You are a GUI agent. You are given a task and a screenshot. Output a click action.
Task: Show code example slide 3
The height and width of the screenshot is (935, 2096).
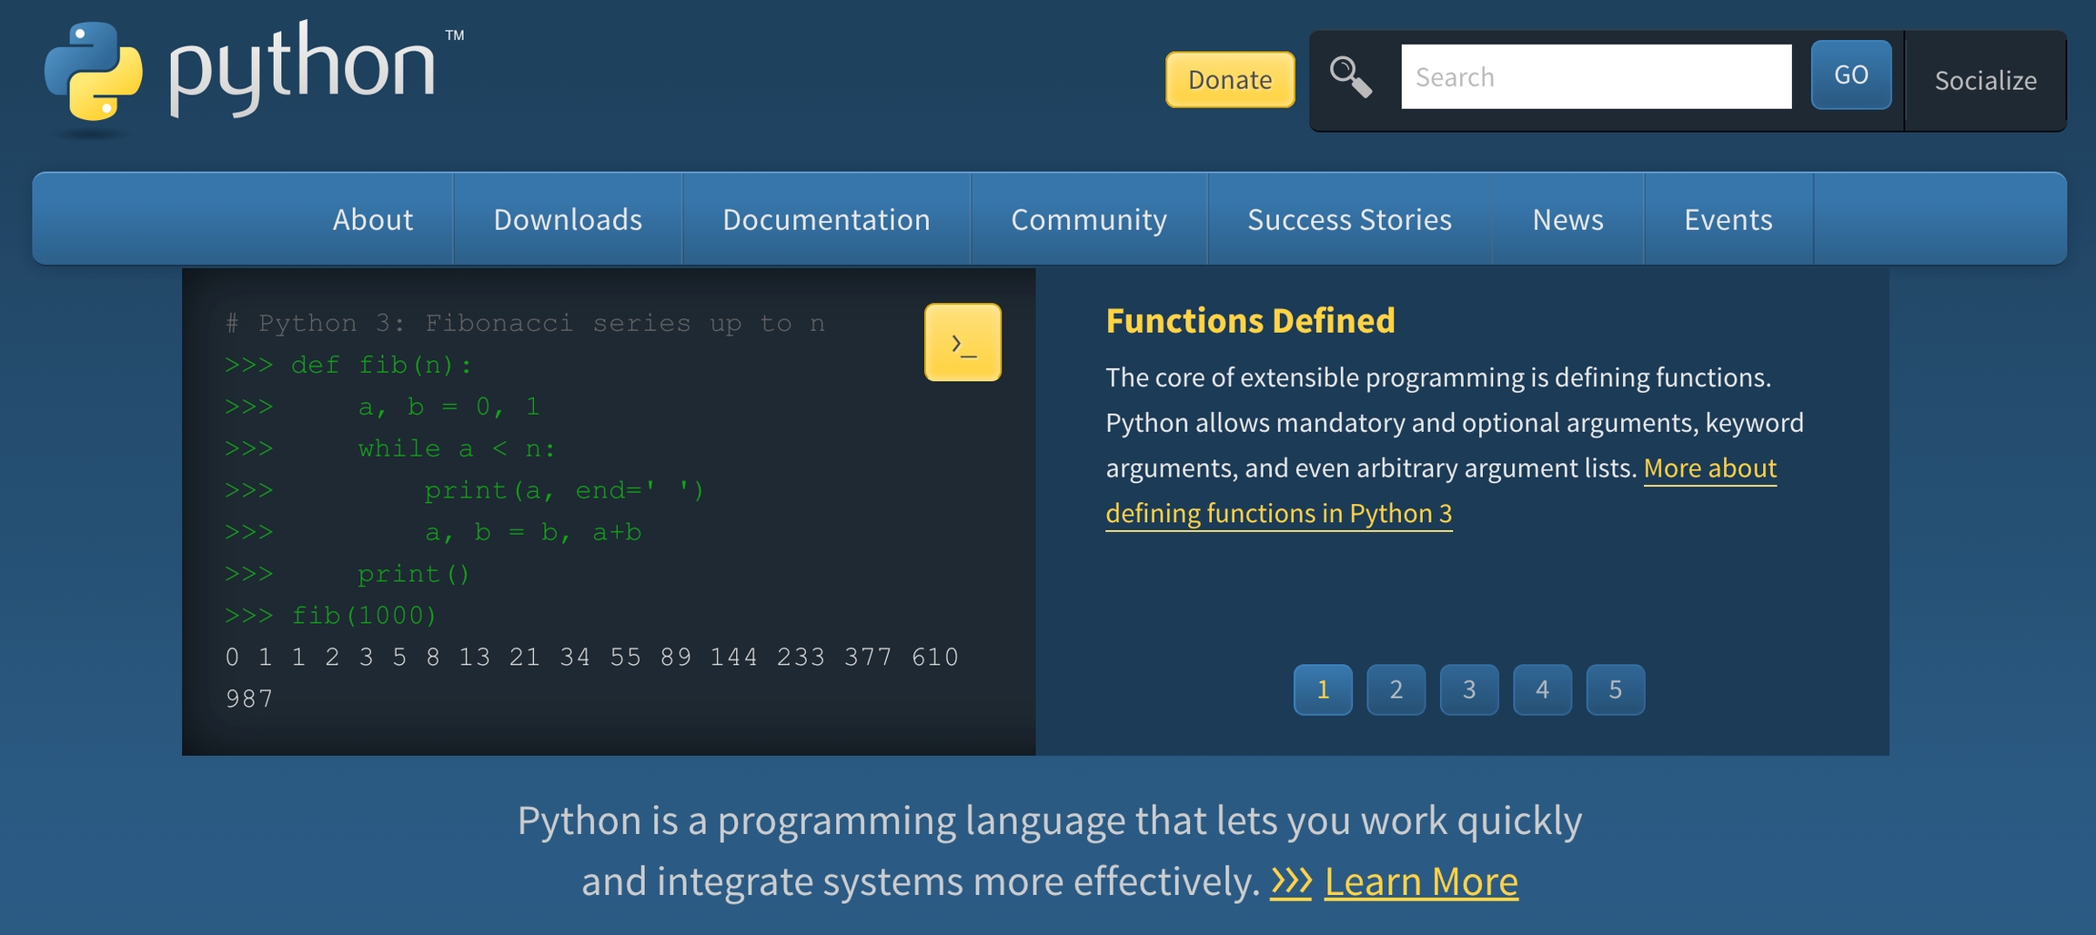[1469, 689]
